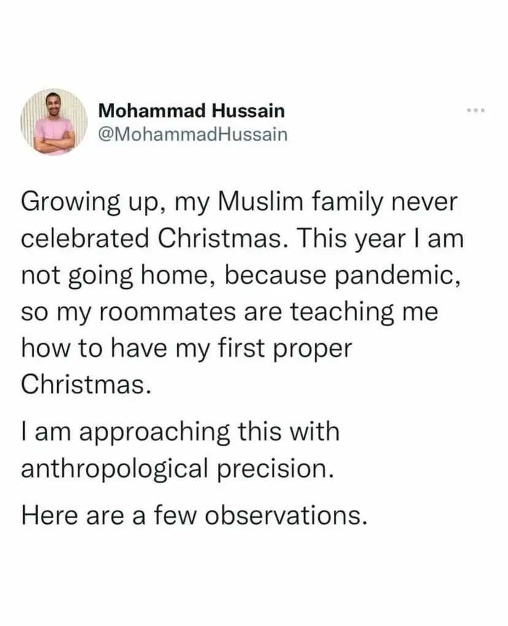This screenshot has height=626, width=508.
Task: Open the three-dot more options menu
Action: click(476, 110)
